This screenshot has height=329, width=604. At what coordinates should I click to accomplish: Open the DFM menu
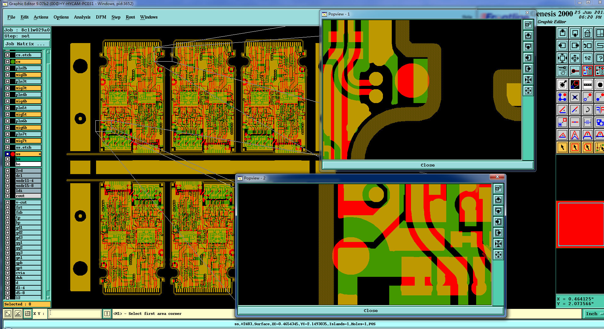coord(101,17)
